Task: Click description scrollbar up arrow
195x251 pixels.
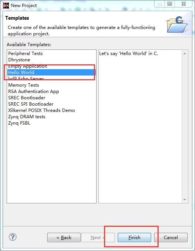Action: [x=185, y=54]
